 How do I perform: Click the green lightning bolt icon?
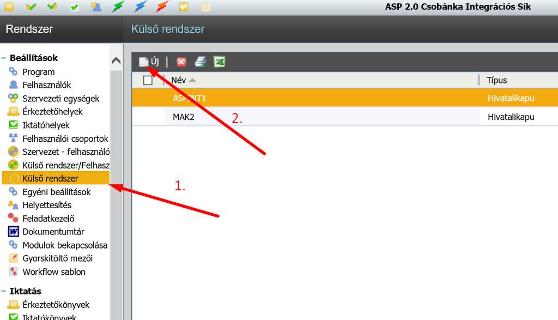(x=118, y=7)
